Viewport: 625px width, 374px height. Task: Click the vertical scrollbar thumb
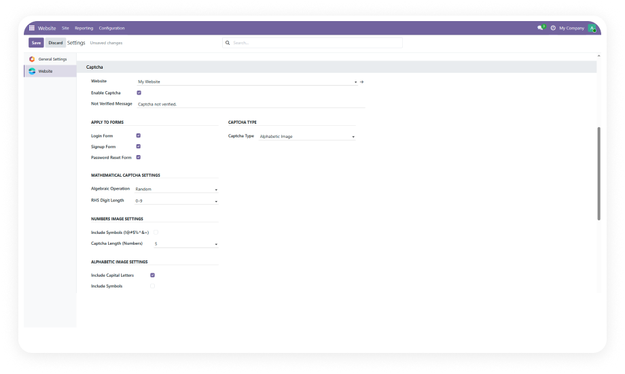pyautogui.click(x=599, y=173)
